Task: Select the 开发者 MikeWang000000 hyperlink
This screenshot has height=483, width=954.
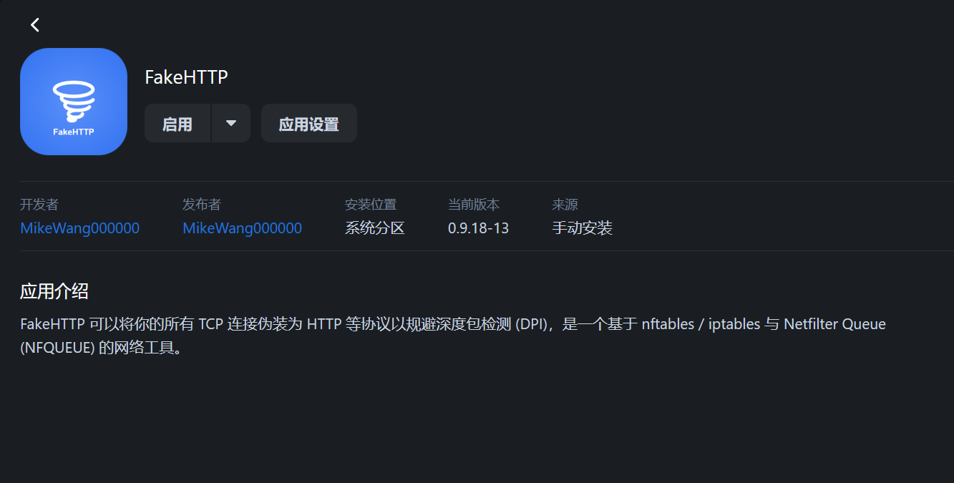Action: [x=79, y=228]
